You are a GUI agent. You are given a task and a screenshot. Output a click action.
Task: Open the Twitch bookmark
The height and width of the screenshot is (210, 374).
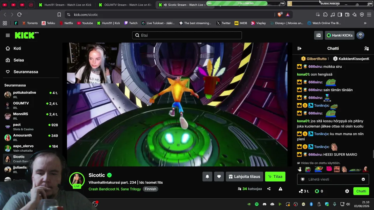click(x=131, y=23)
